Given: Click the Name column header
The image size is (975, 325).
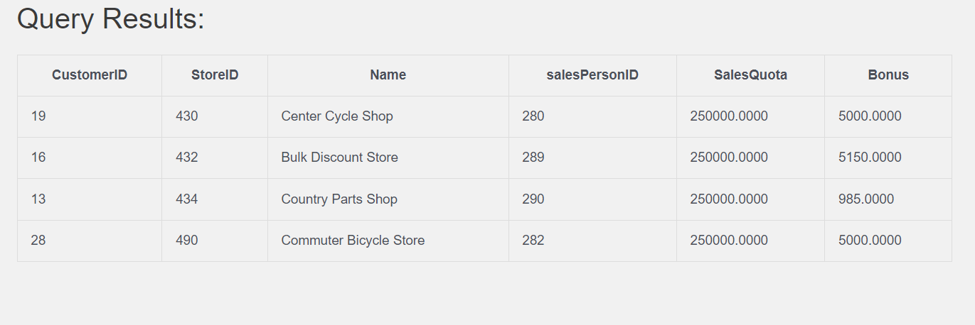Looking at the screenshot, I should click(388, 75).
